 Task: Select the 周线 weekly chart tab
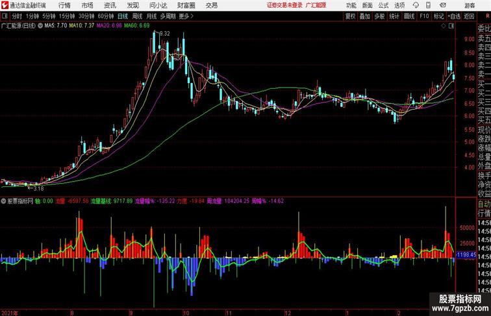click(x=137, y=16)
